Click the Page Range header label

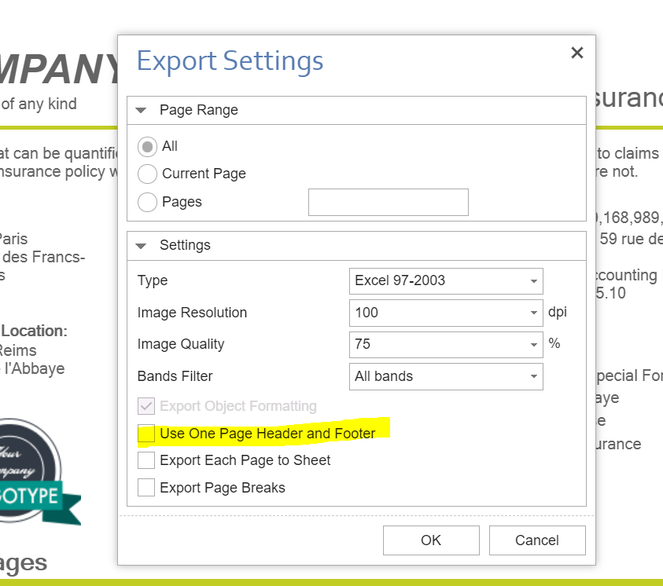click(199, 110)
